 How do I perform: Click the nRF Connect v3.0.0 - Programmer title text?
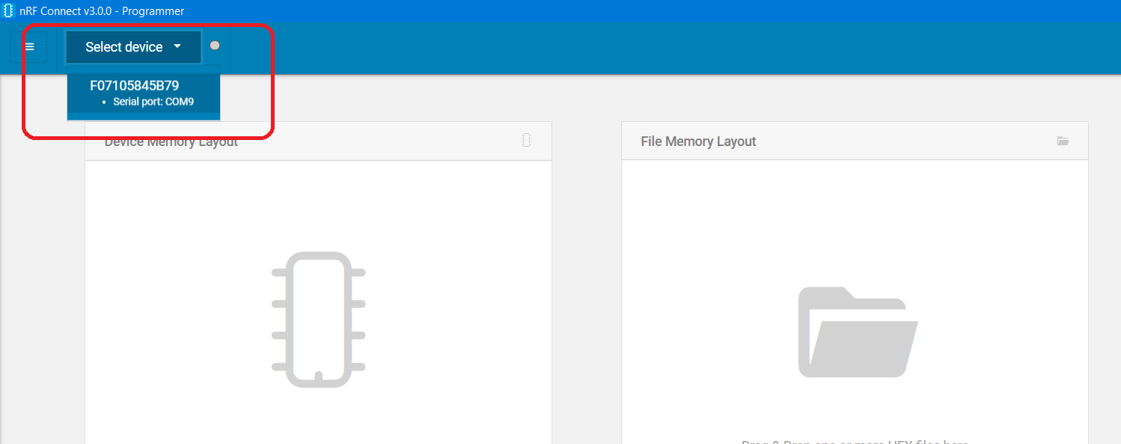click(x=102, y=10)
